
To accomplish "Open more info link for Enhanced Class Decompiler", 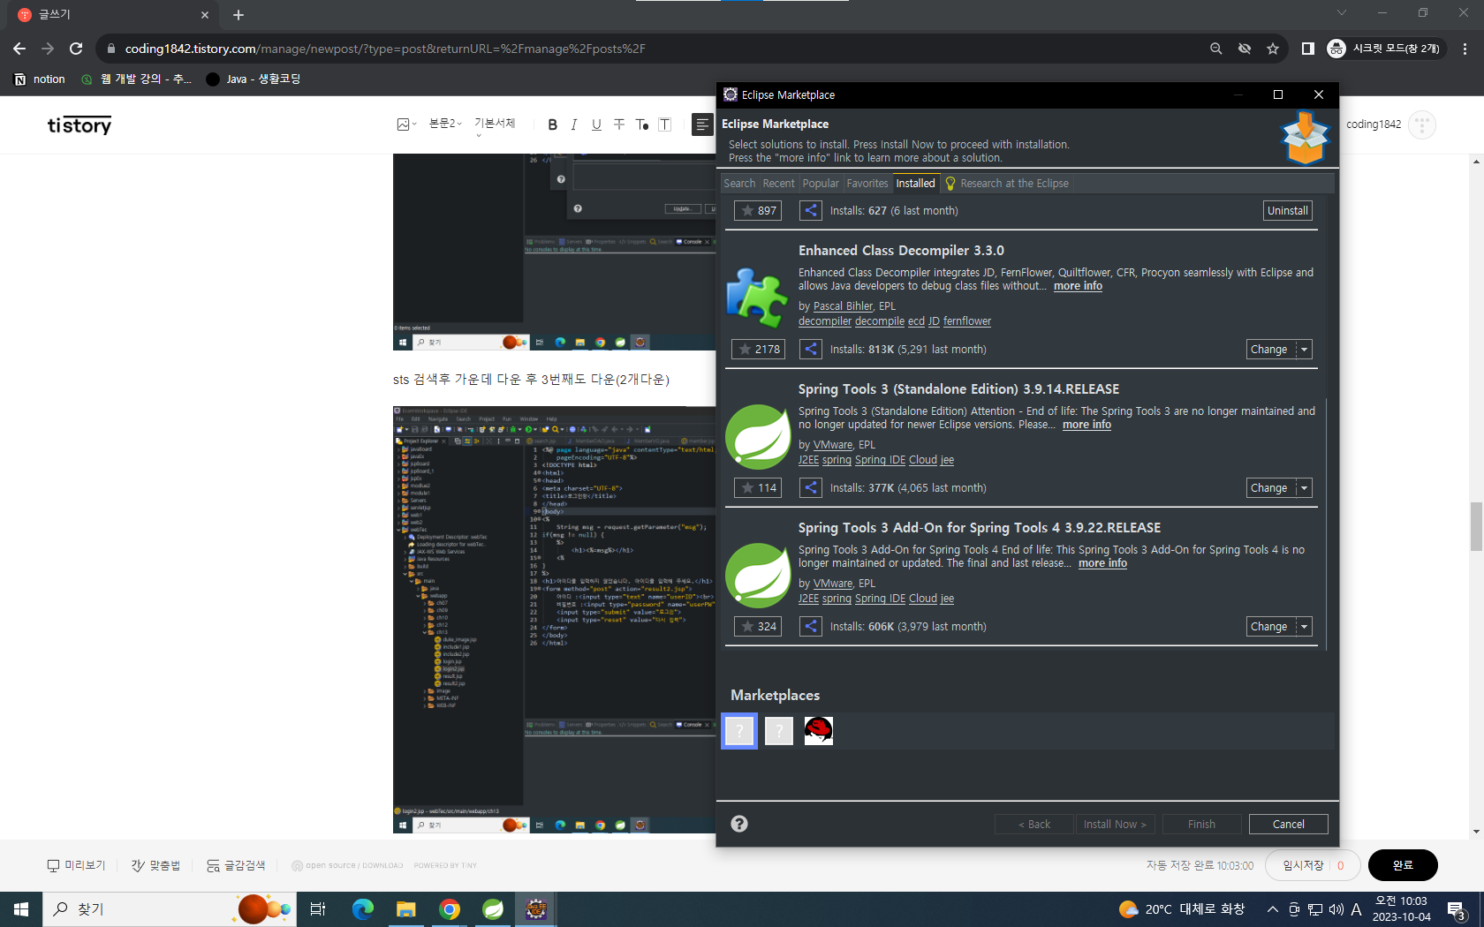I will coord(1078,286).
